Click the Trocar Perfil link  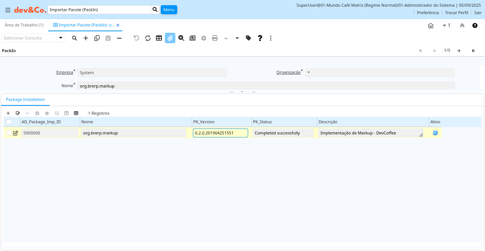coord(456,13)
